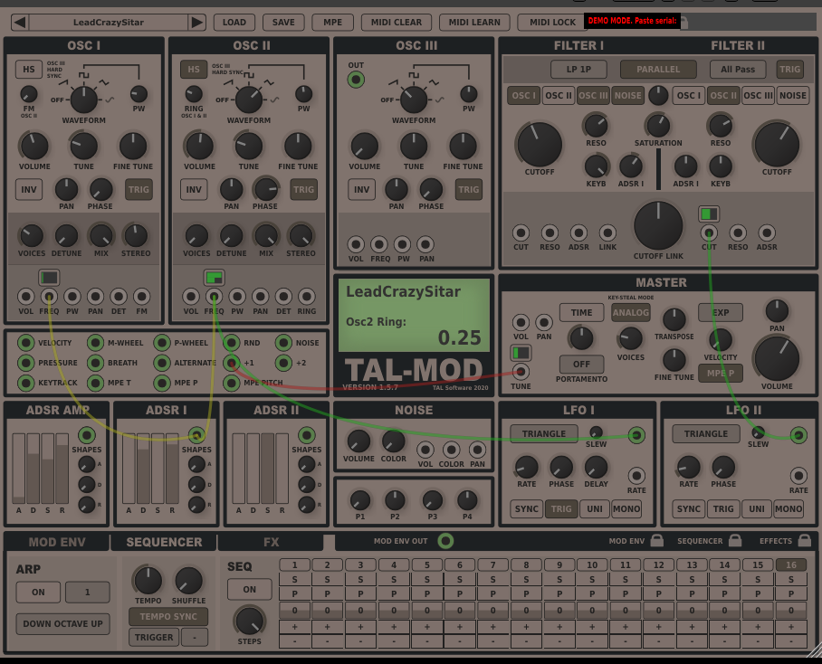Toggle SYNC in LFO I
Screen dimensions: 822x664
tap(527, 509)
